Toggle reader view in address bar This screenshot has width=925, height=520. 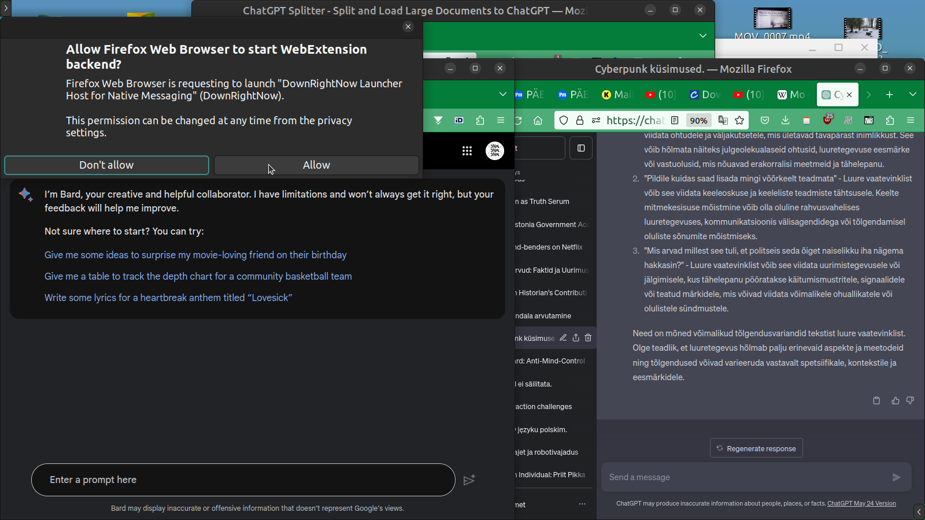[x=675, y=120]
